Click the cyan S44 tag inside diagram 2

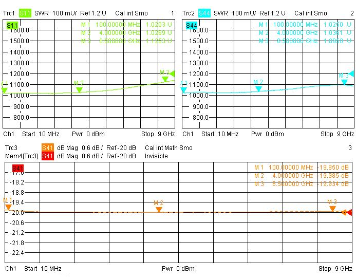tap(191, 25)
